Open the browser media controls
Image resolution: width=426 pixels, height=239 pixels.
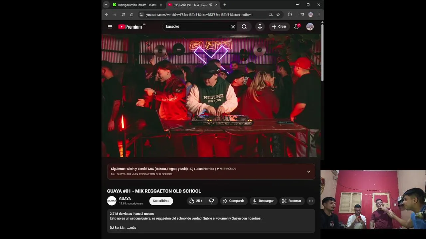tap(302, 15)
